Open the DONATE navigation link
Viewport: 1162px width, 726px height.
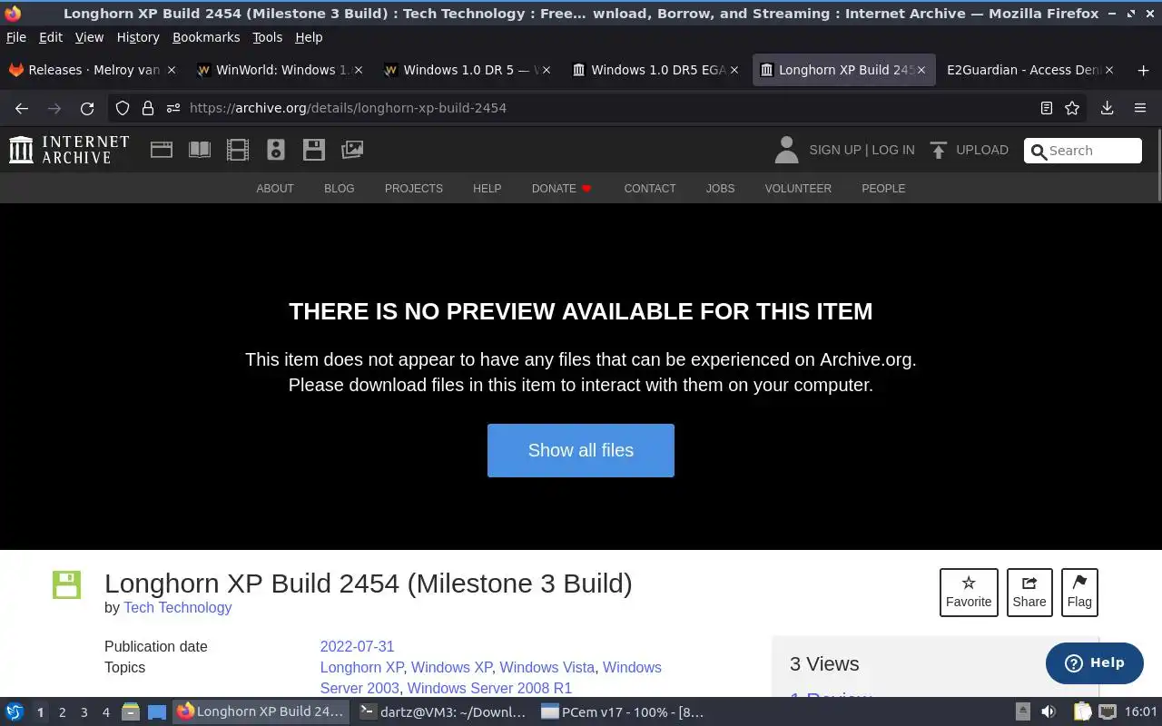(562, 189)
